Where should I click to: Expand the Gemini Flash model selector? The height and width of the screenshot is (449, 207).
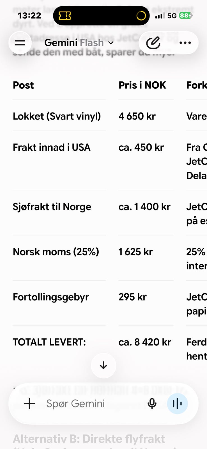79,43
